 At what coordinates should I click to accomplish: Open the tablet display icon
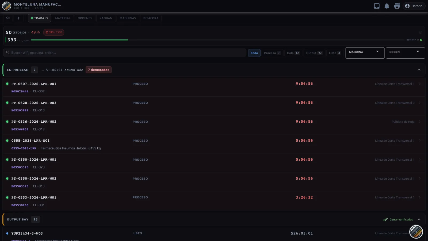click(377, 6)
